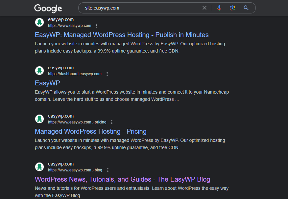Open Google Lens image search icon

pyautogui.click(x=232, y=8)
